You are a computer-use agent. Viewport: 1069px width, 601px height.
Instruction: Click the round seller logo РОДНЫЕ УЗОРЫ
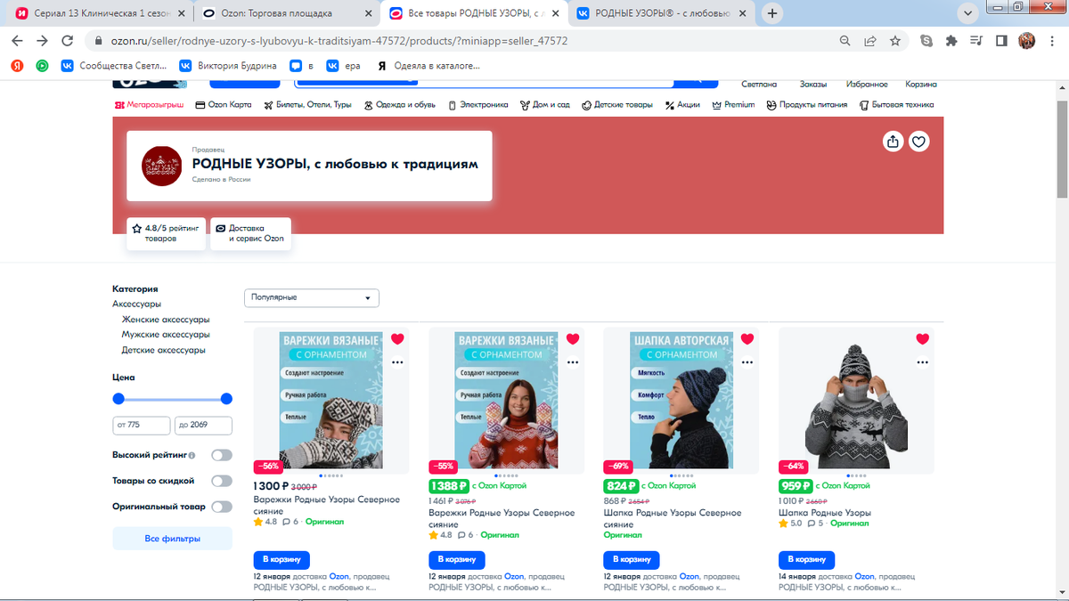[x=161, y=166]
